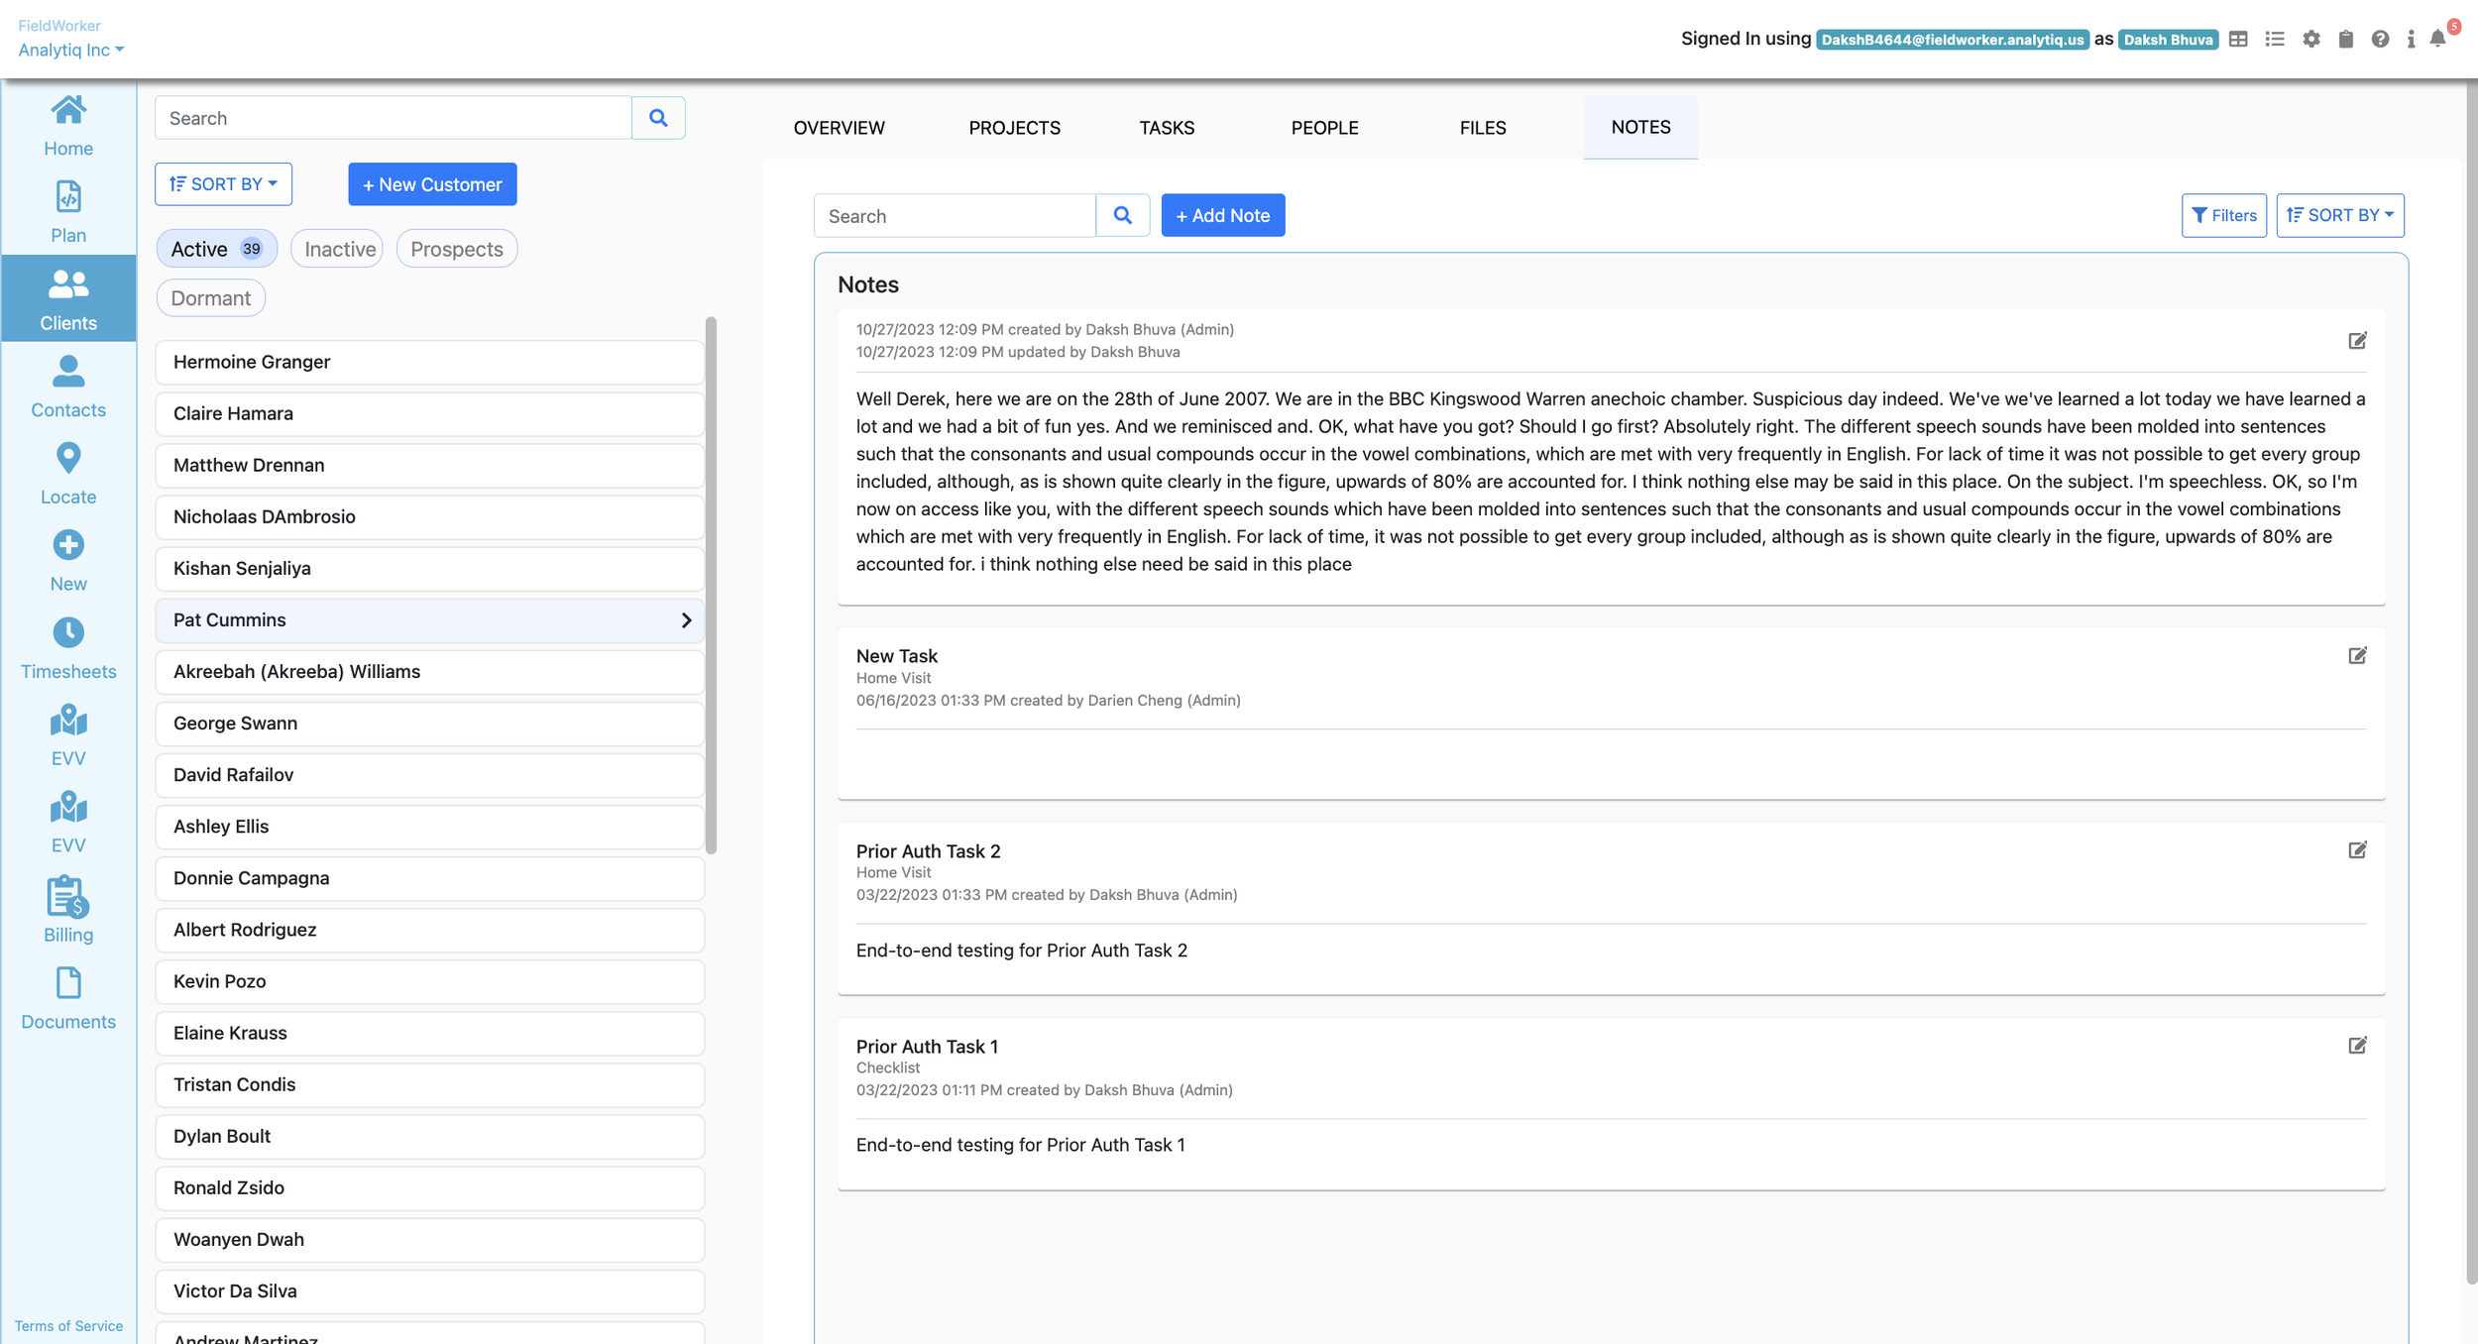This screenshot has width=2478, height=1344.
Task: Expand the notes SORT BY dropdown
Action: coord(2339,215)
